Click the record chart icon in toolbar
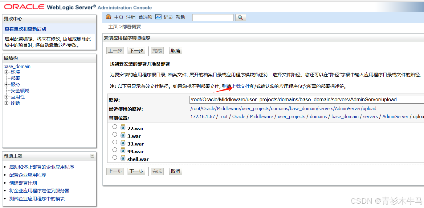 click(x=158, y=17)
